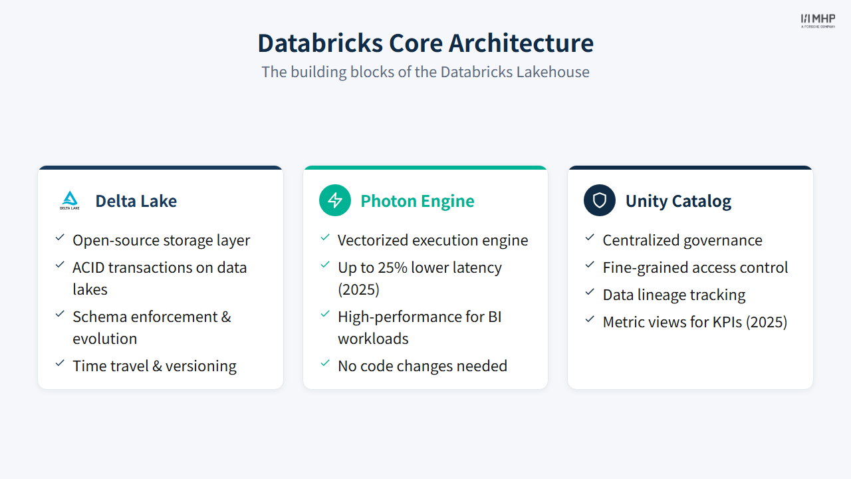Click checkmark beside Metric views for KPIs

pos(590,319)
